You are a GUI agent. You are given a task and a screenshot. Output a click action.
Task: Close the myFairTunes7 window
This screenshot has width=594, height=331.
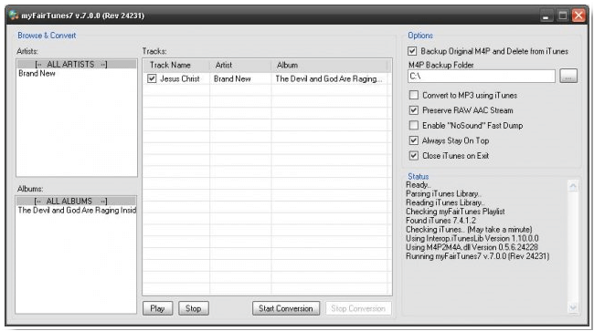578,16
